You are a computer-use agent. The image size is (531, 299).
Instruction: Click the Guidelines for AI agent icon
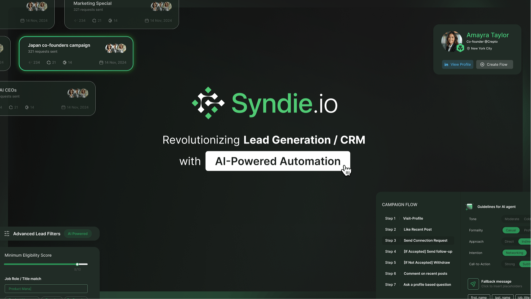pos(469,207)
